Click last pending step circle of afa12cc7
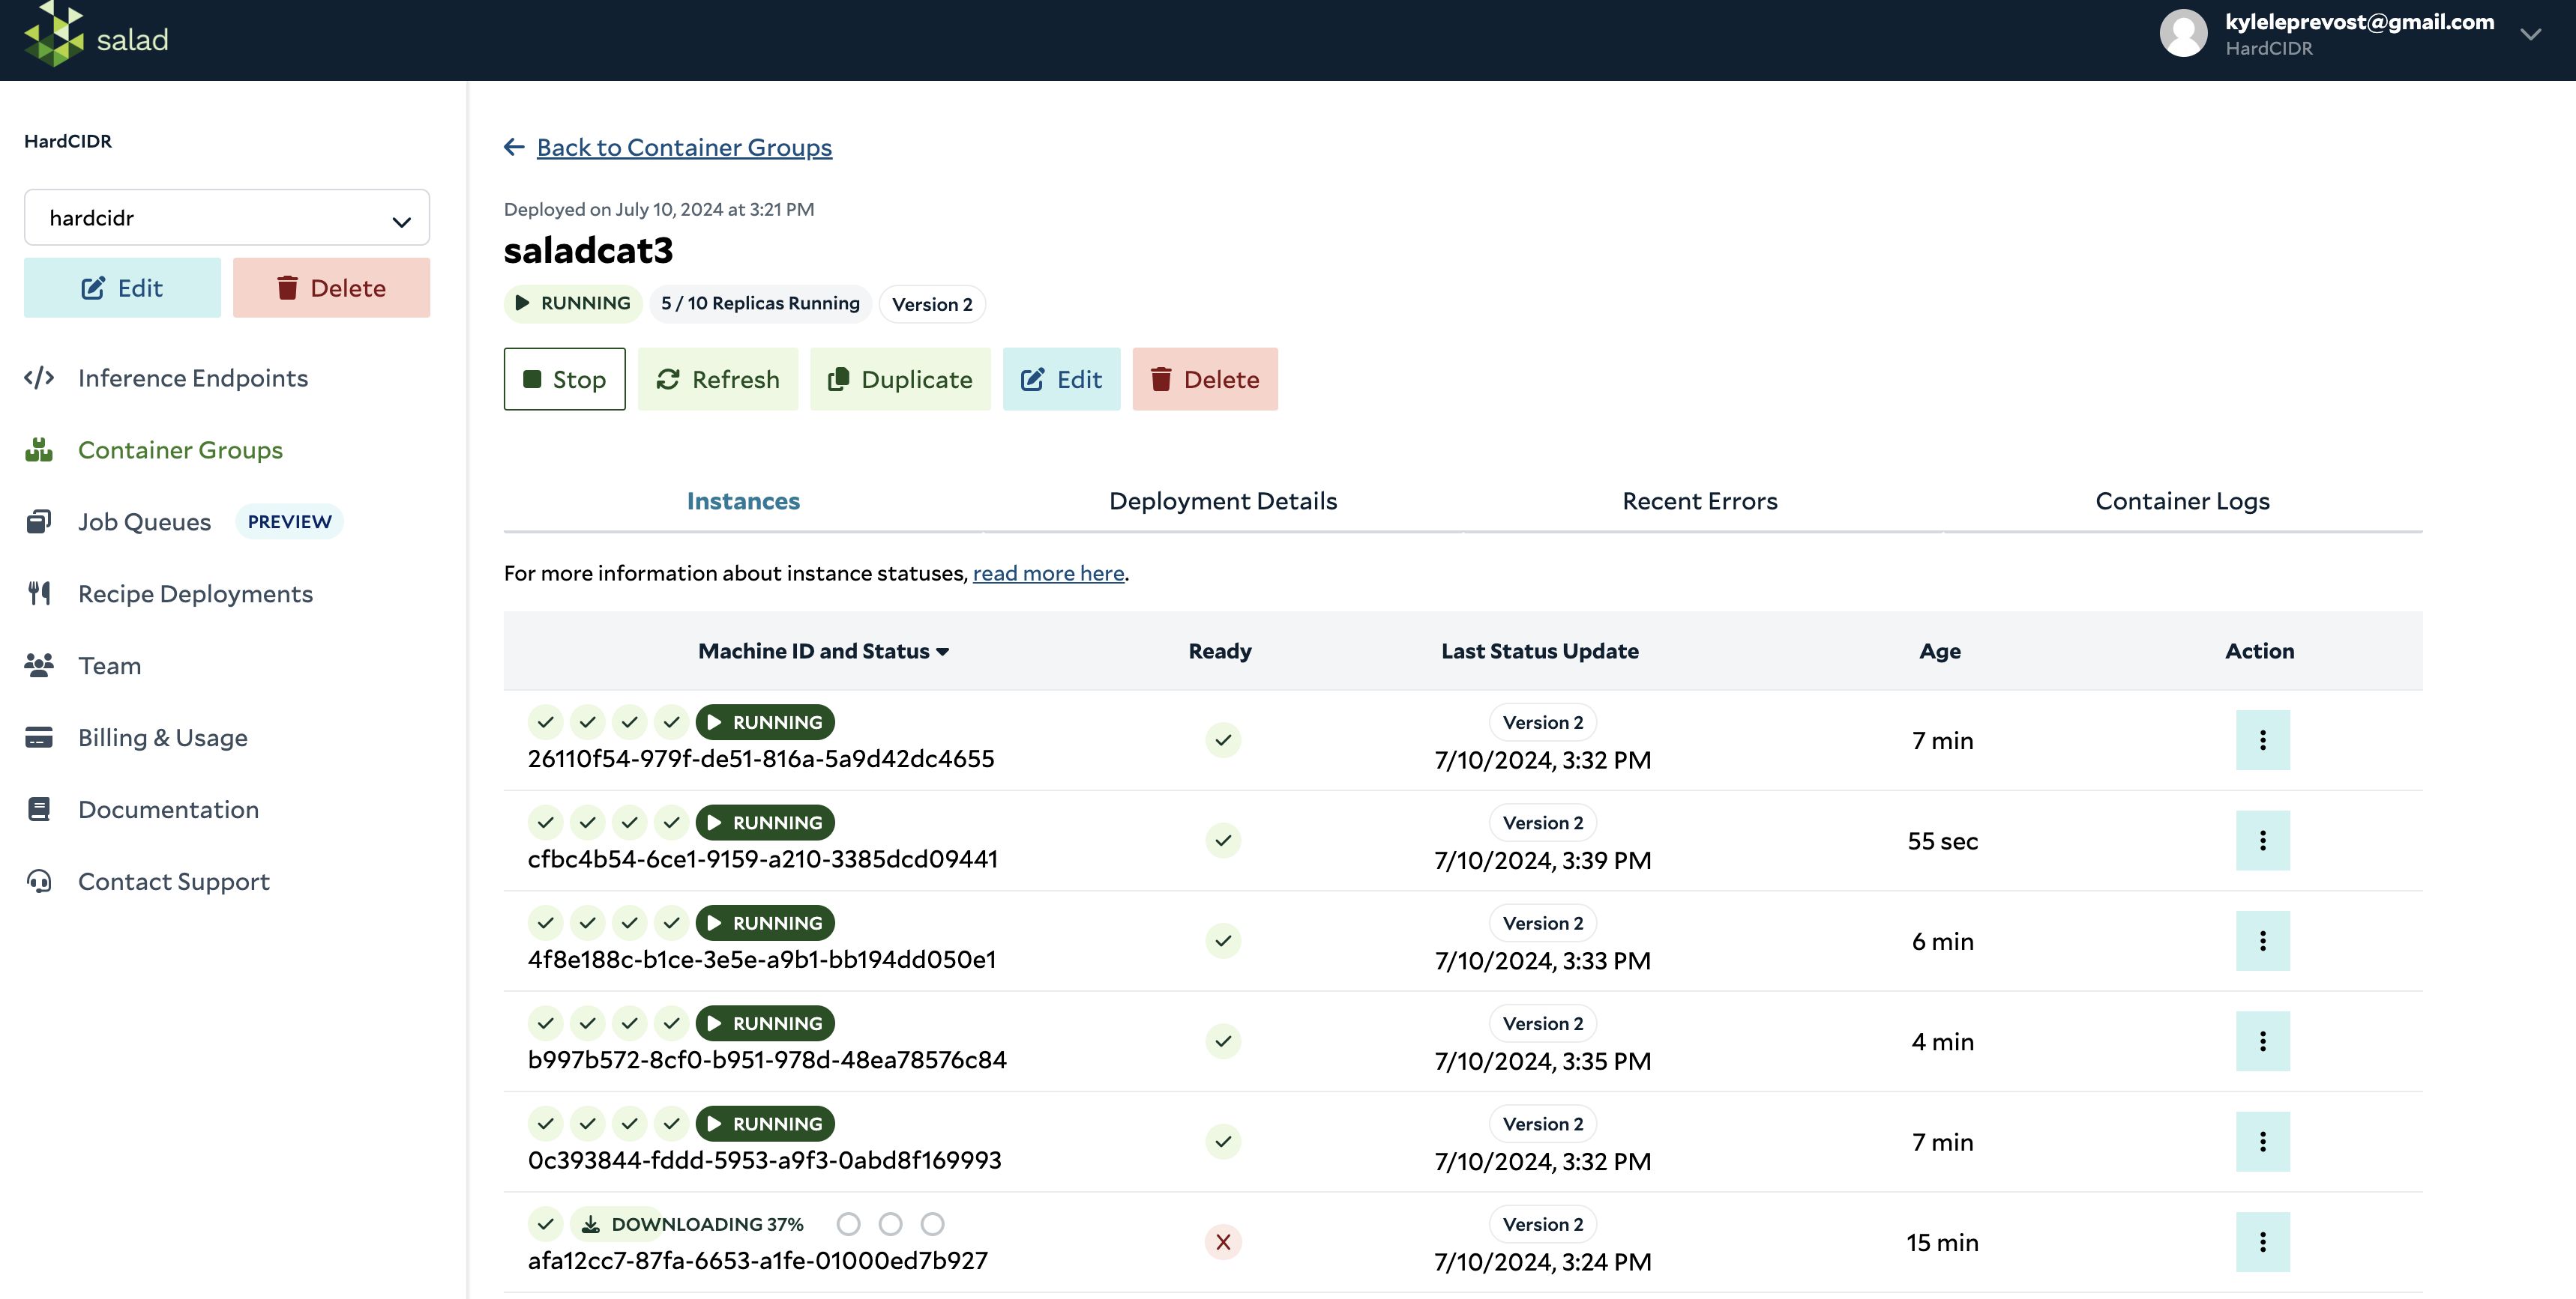Viewport: 2576px width, 1299px height. click(x=932, y=1224)
